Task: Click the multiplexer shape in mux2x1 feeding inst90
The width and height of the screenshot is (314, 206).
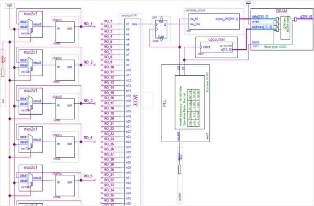Action: (x=31, y=27)
